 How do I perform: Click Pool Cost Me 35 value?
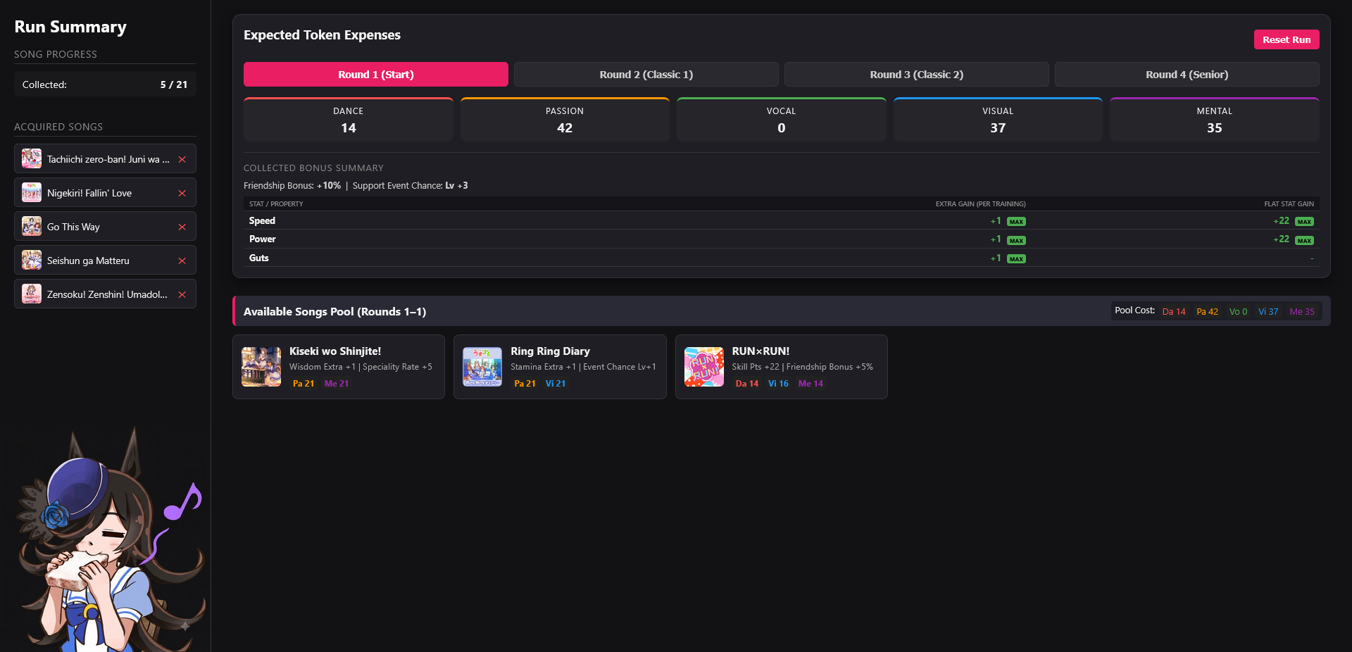(x=1302, y=312)
